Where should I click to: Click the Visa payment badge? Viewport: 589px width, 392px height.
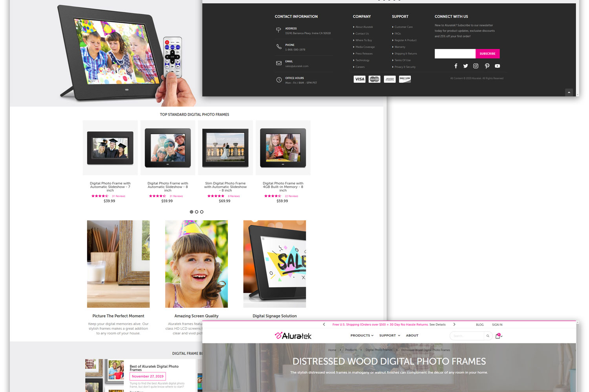(359, 79)
